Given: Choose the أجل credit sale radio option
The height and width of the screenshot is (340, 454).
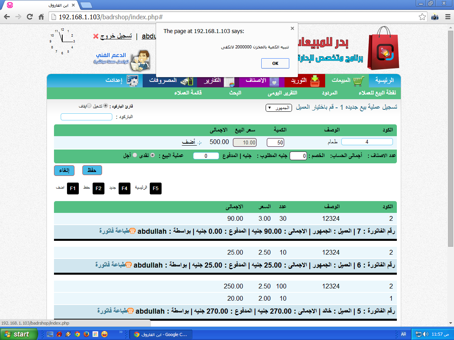Looking at the screenshot, I should [135, 155].
